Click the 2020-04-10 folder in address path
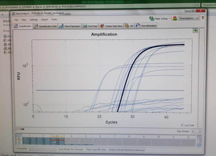 [50, 6]
